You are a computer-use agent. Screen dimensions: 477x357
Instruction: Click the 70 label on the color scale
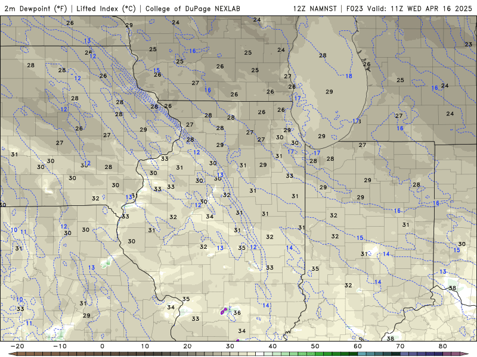point(400,346)
